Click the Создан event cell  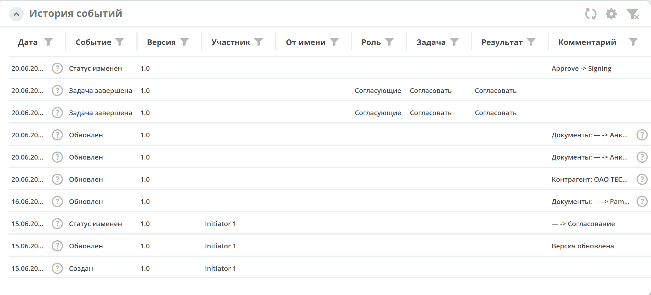(x=81, y=269)
